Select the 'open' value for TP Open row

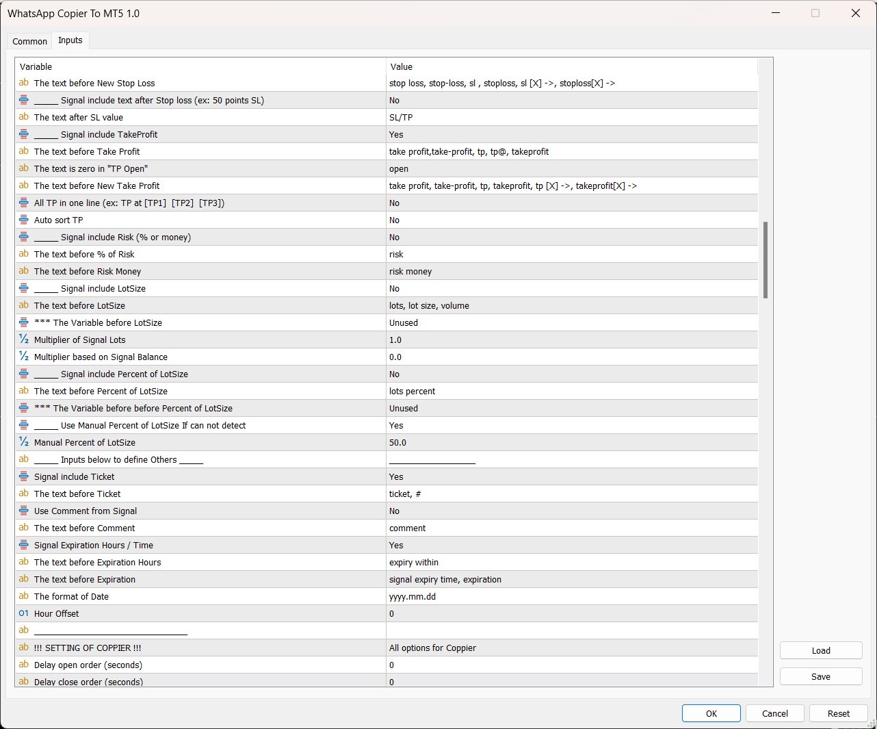[x=572, y=168]
